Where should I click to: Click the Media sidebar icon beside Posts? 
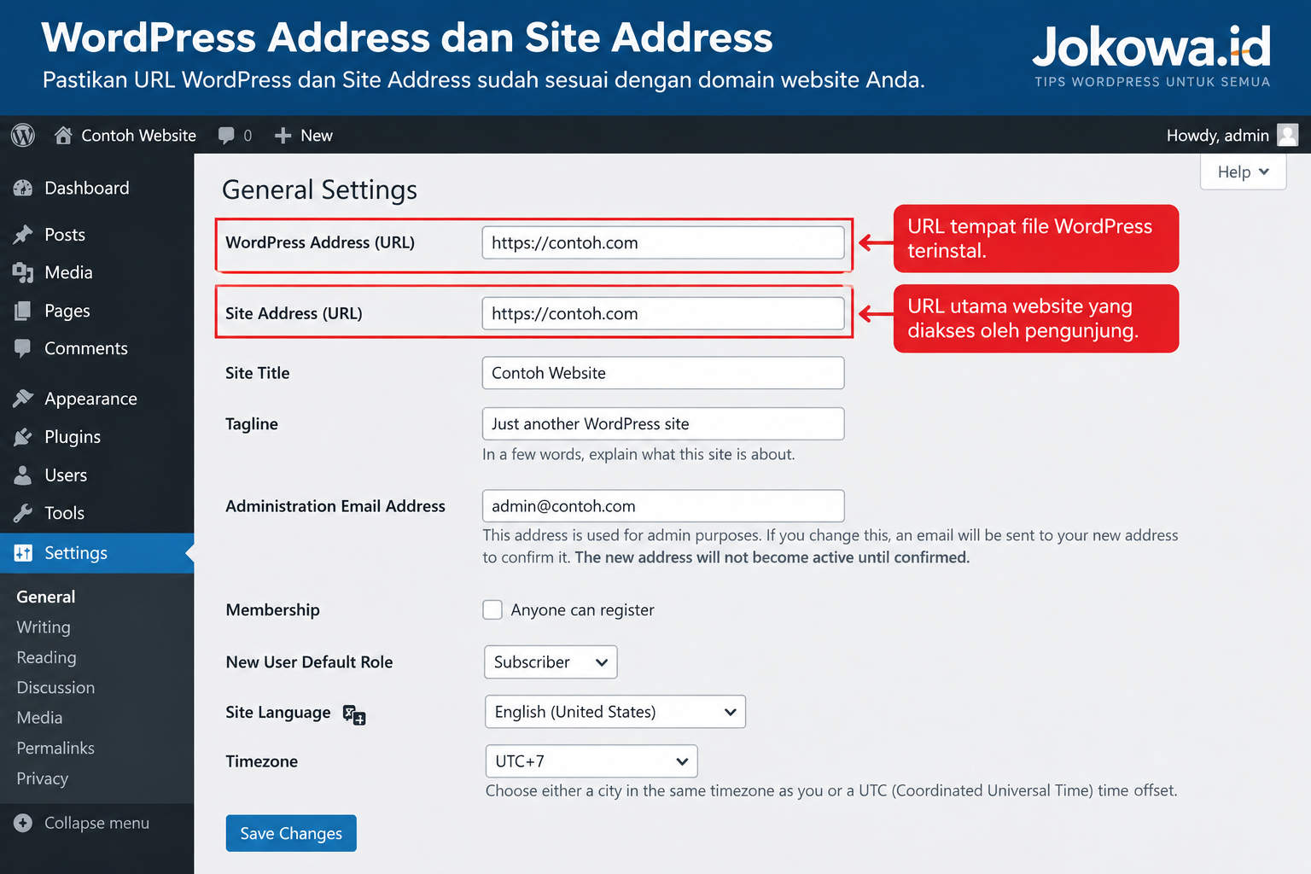coord(23,272)
